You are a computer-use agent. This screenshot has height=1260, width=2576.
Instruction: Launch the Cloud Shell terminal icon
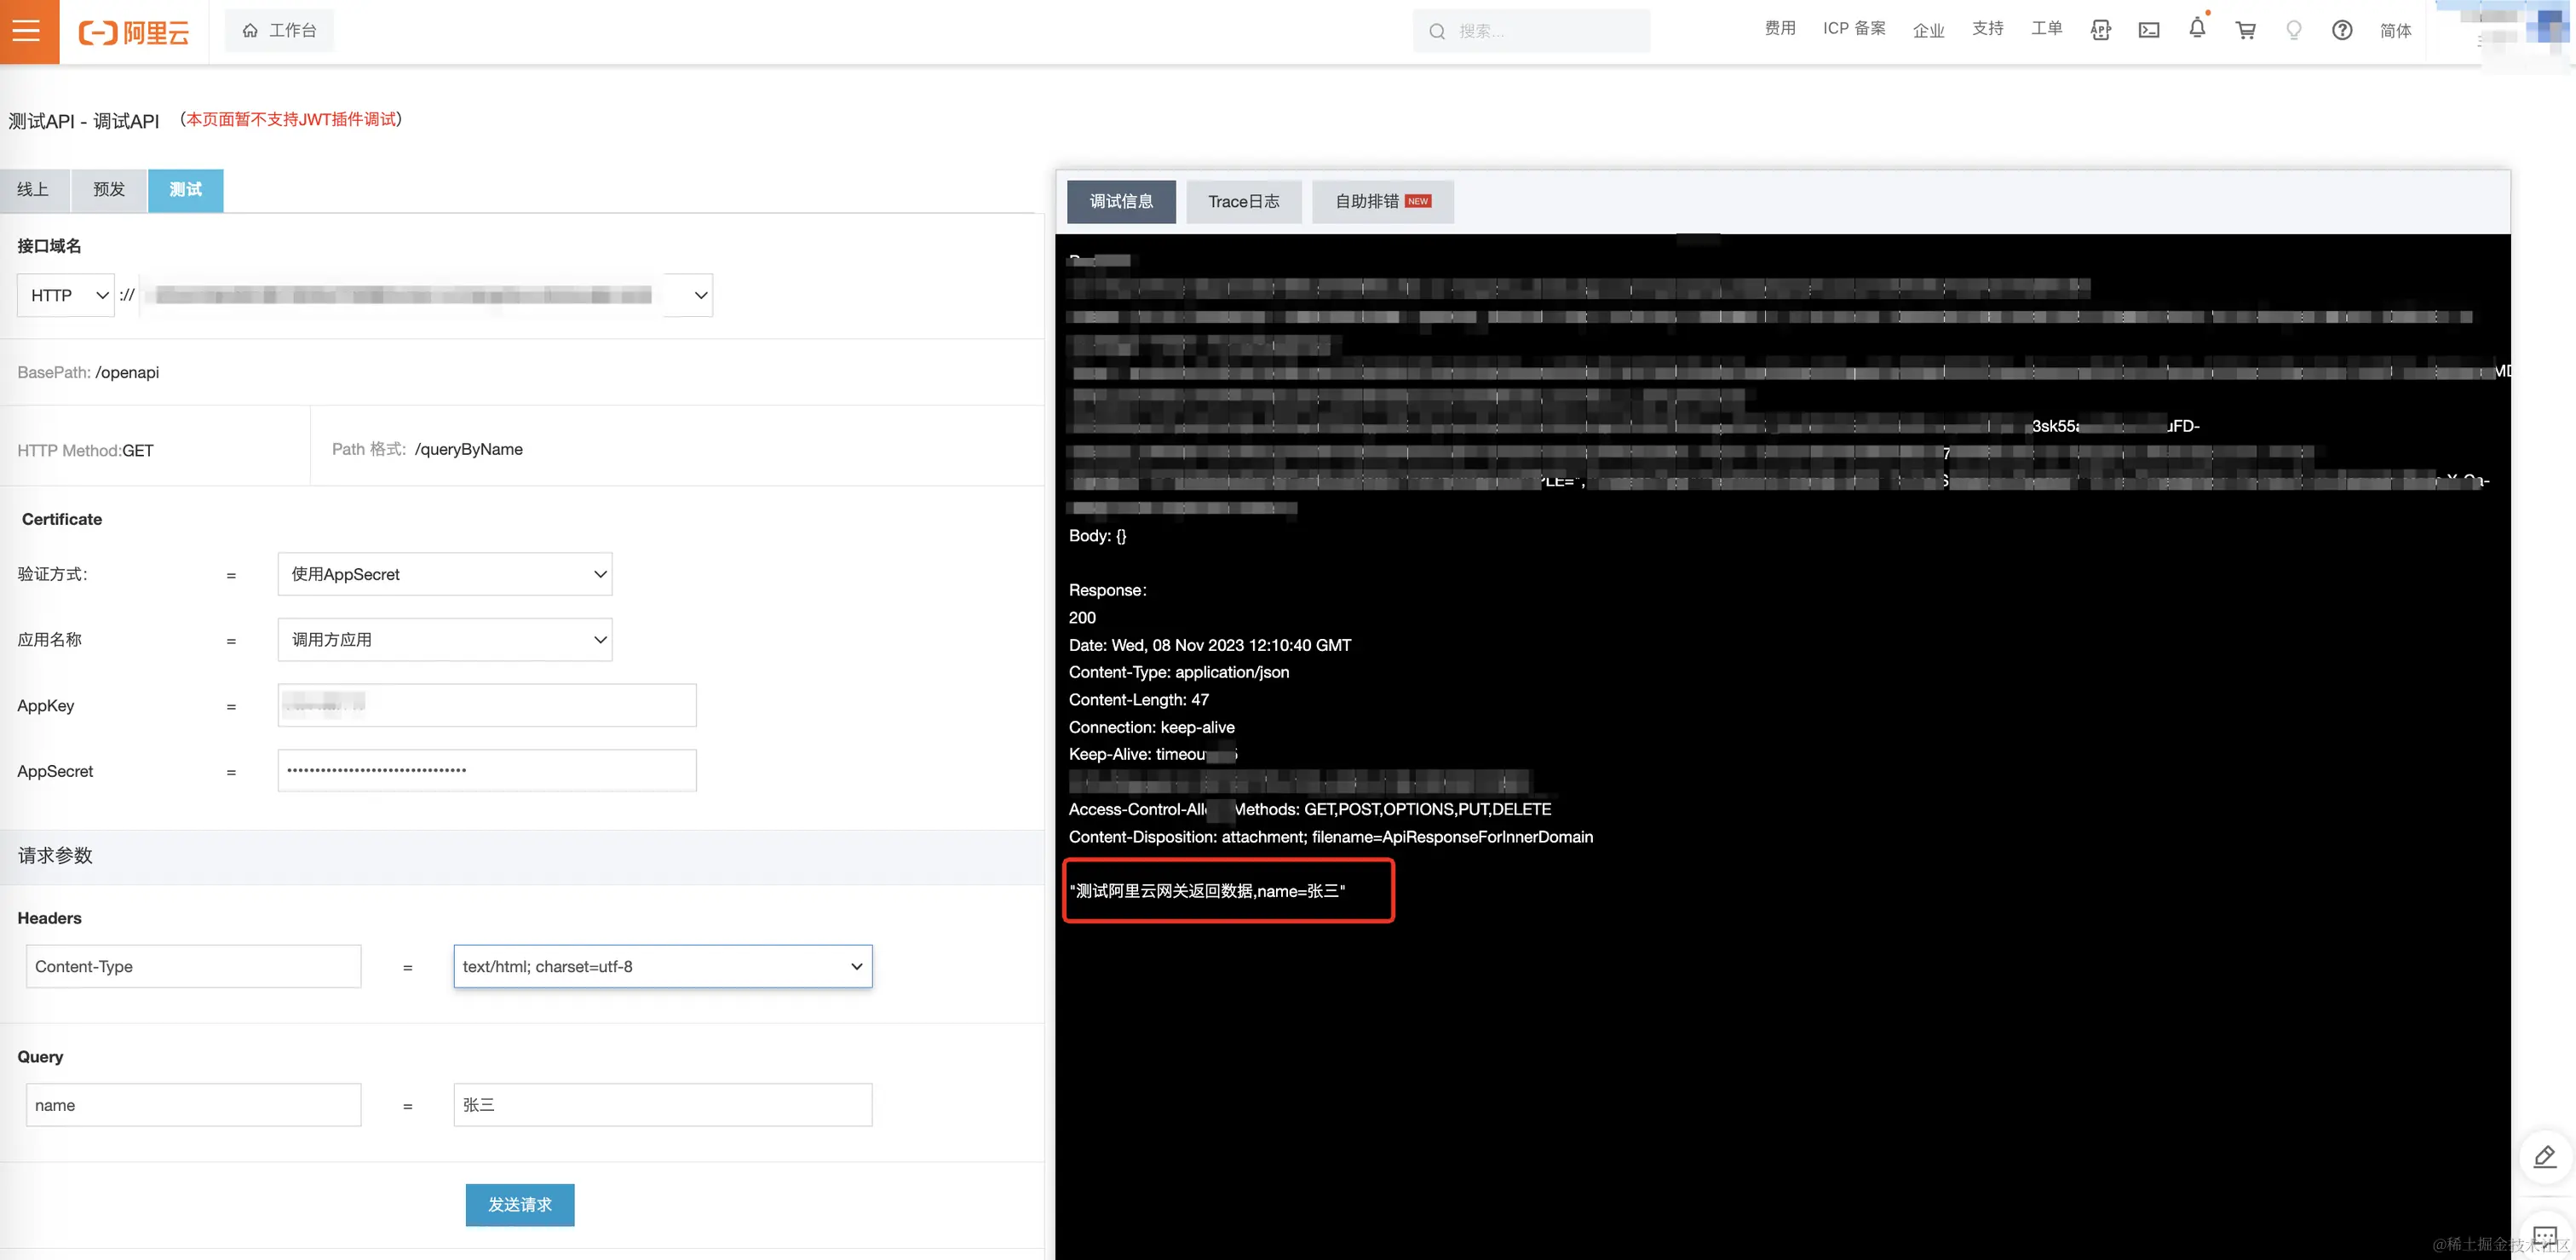click(x=2148, y=30)
